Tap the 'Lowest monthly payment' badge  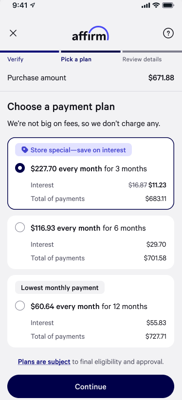pos(60,288)
